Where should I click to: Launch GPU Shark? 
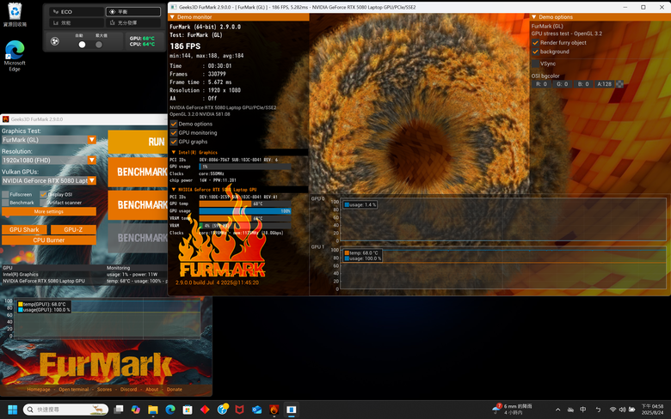24,230
